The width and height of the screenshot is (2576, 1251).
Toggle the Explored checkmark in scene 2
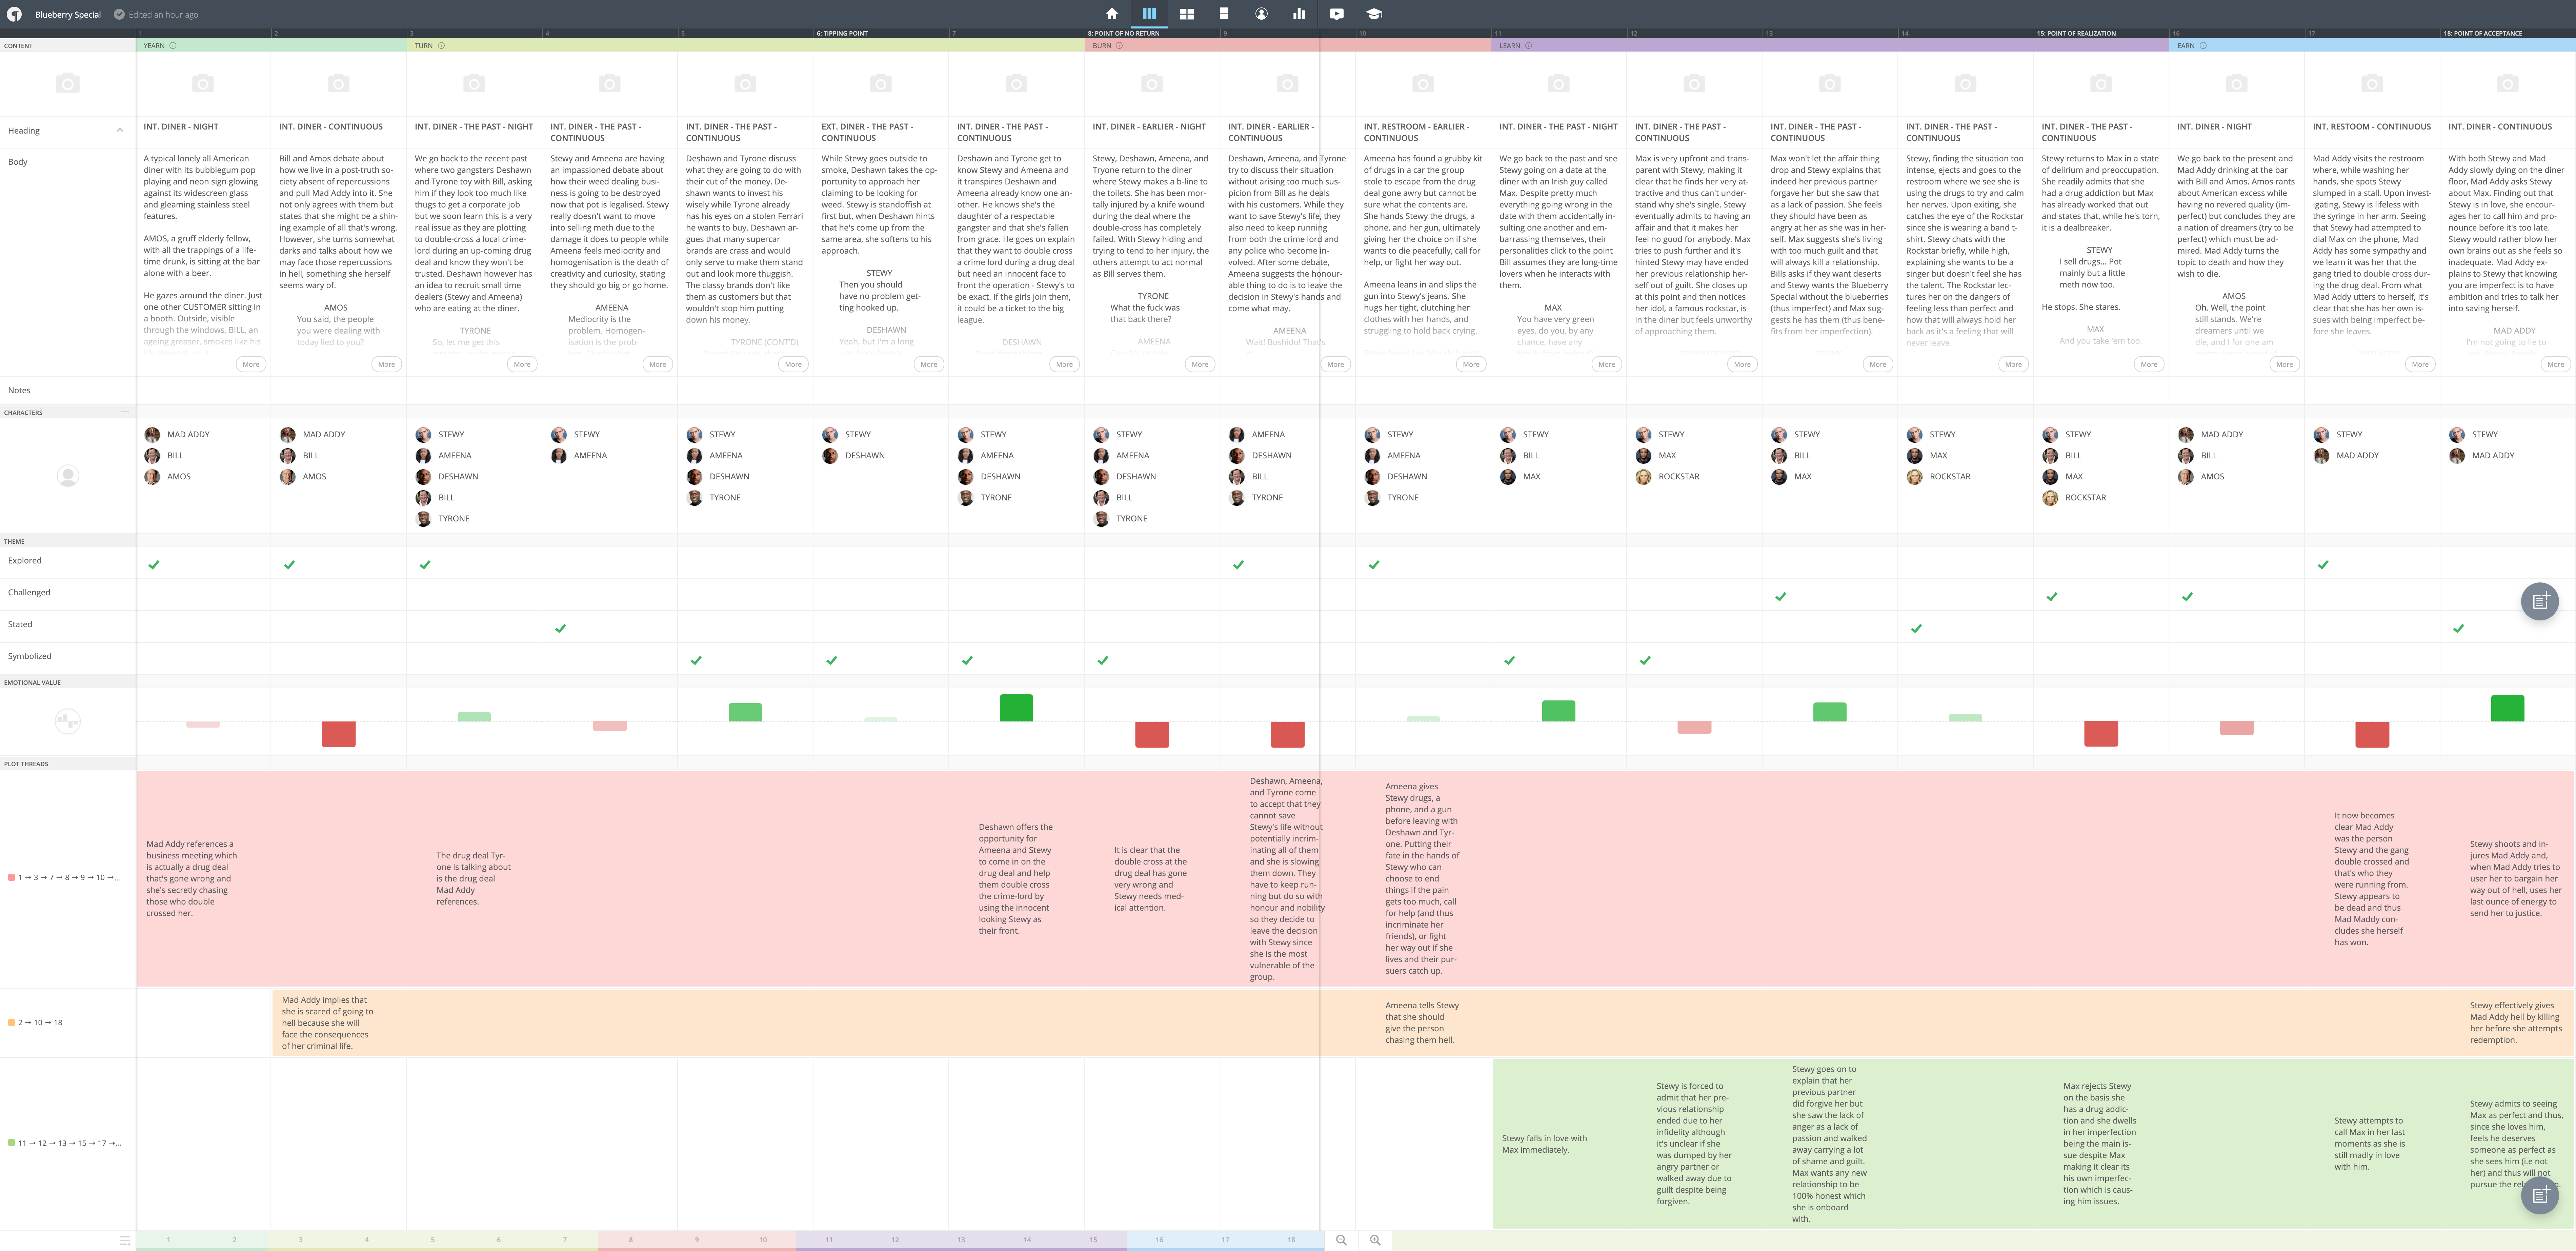click(289, 565)
